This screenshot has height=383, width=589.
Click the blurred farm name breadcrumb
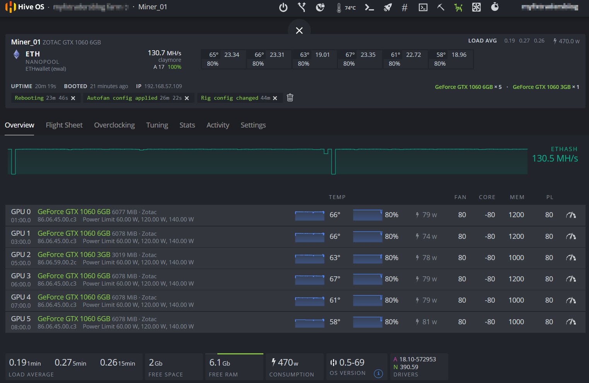(x=91, y=7)
